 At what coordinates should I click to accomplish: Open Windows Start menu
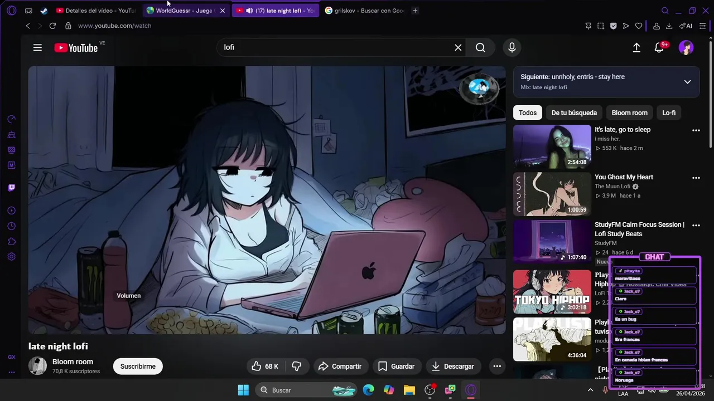point(243,390)
